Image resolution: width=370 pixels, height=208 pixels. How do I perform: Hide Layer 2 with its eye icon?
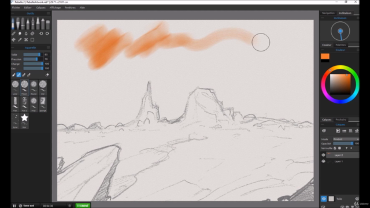[323, 155]
